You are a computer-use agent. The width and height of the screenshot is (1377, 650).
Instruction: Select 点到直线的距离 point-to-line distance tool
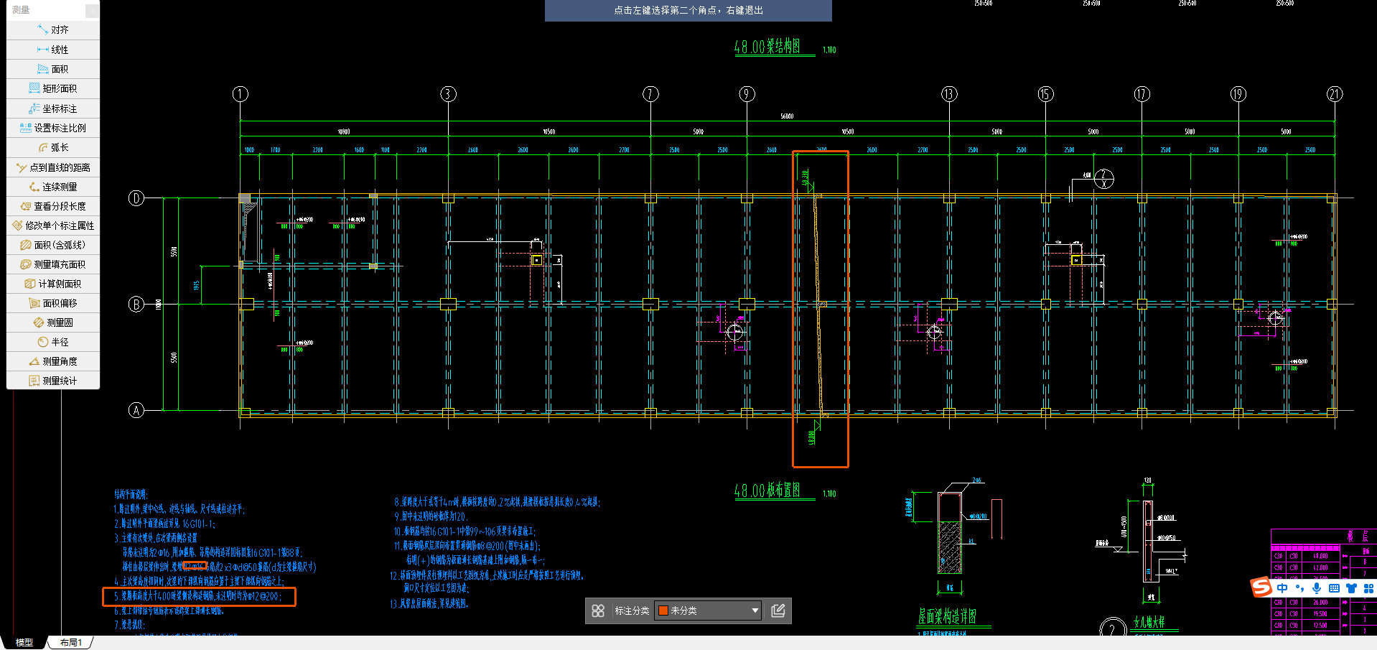tap(53, 167)
